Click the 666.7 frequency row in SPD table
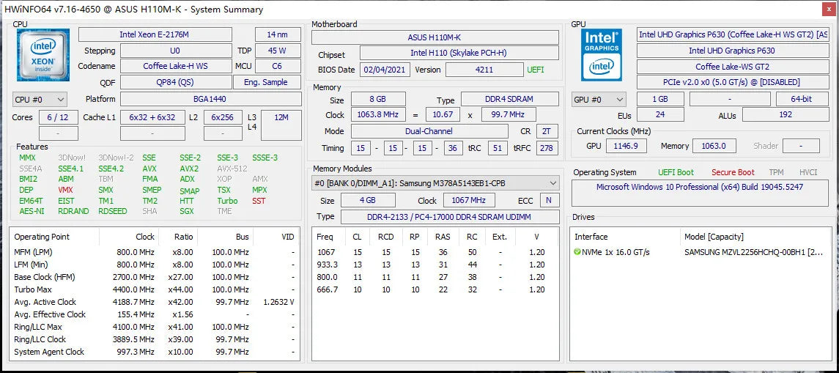The height and width of the screenshot is (373, 839). [435, 289]
